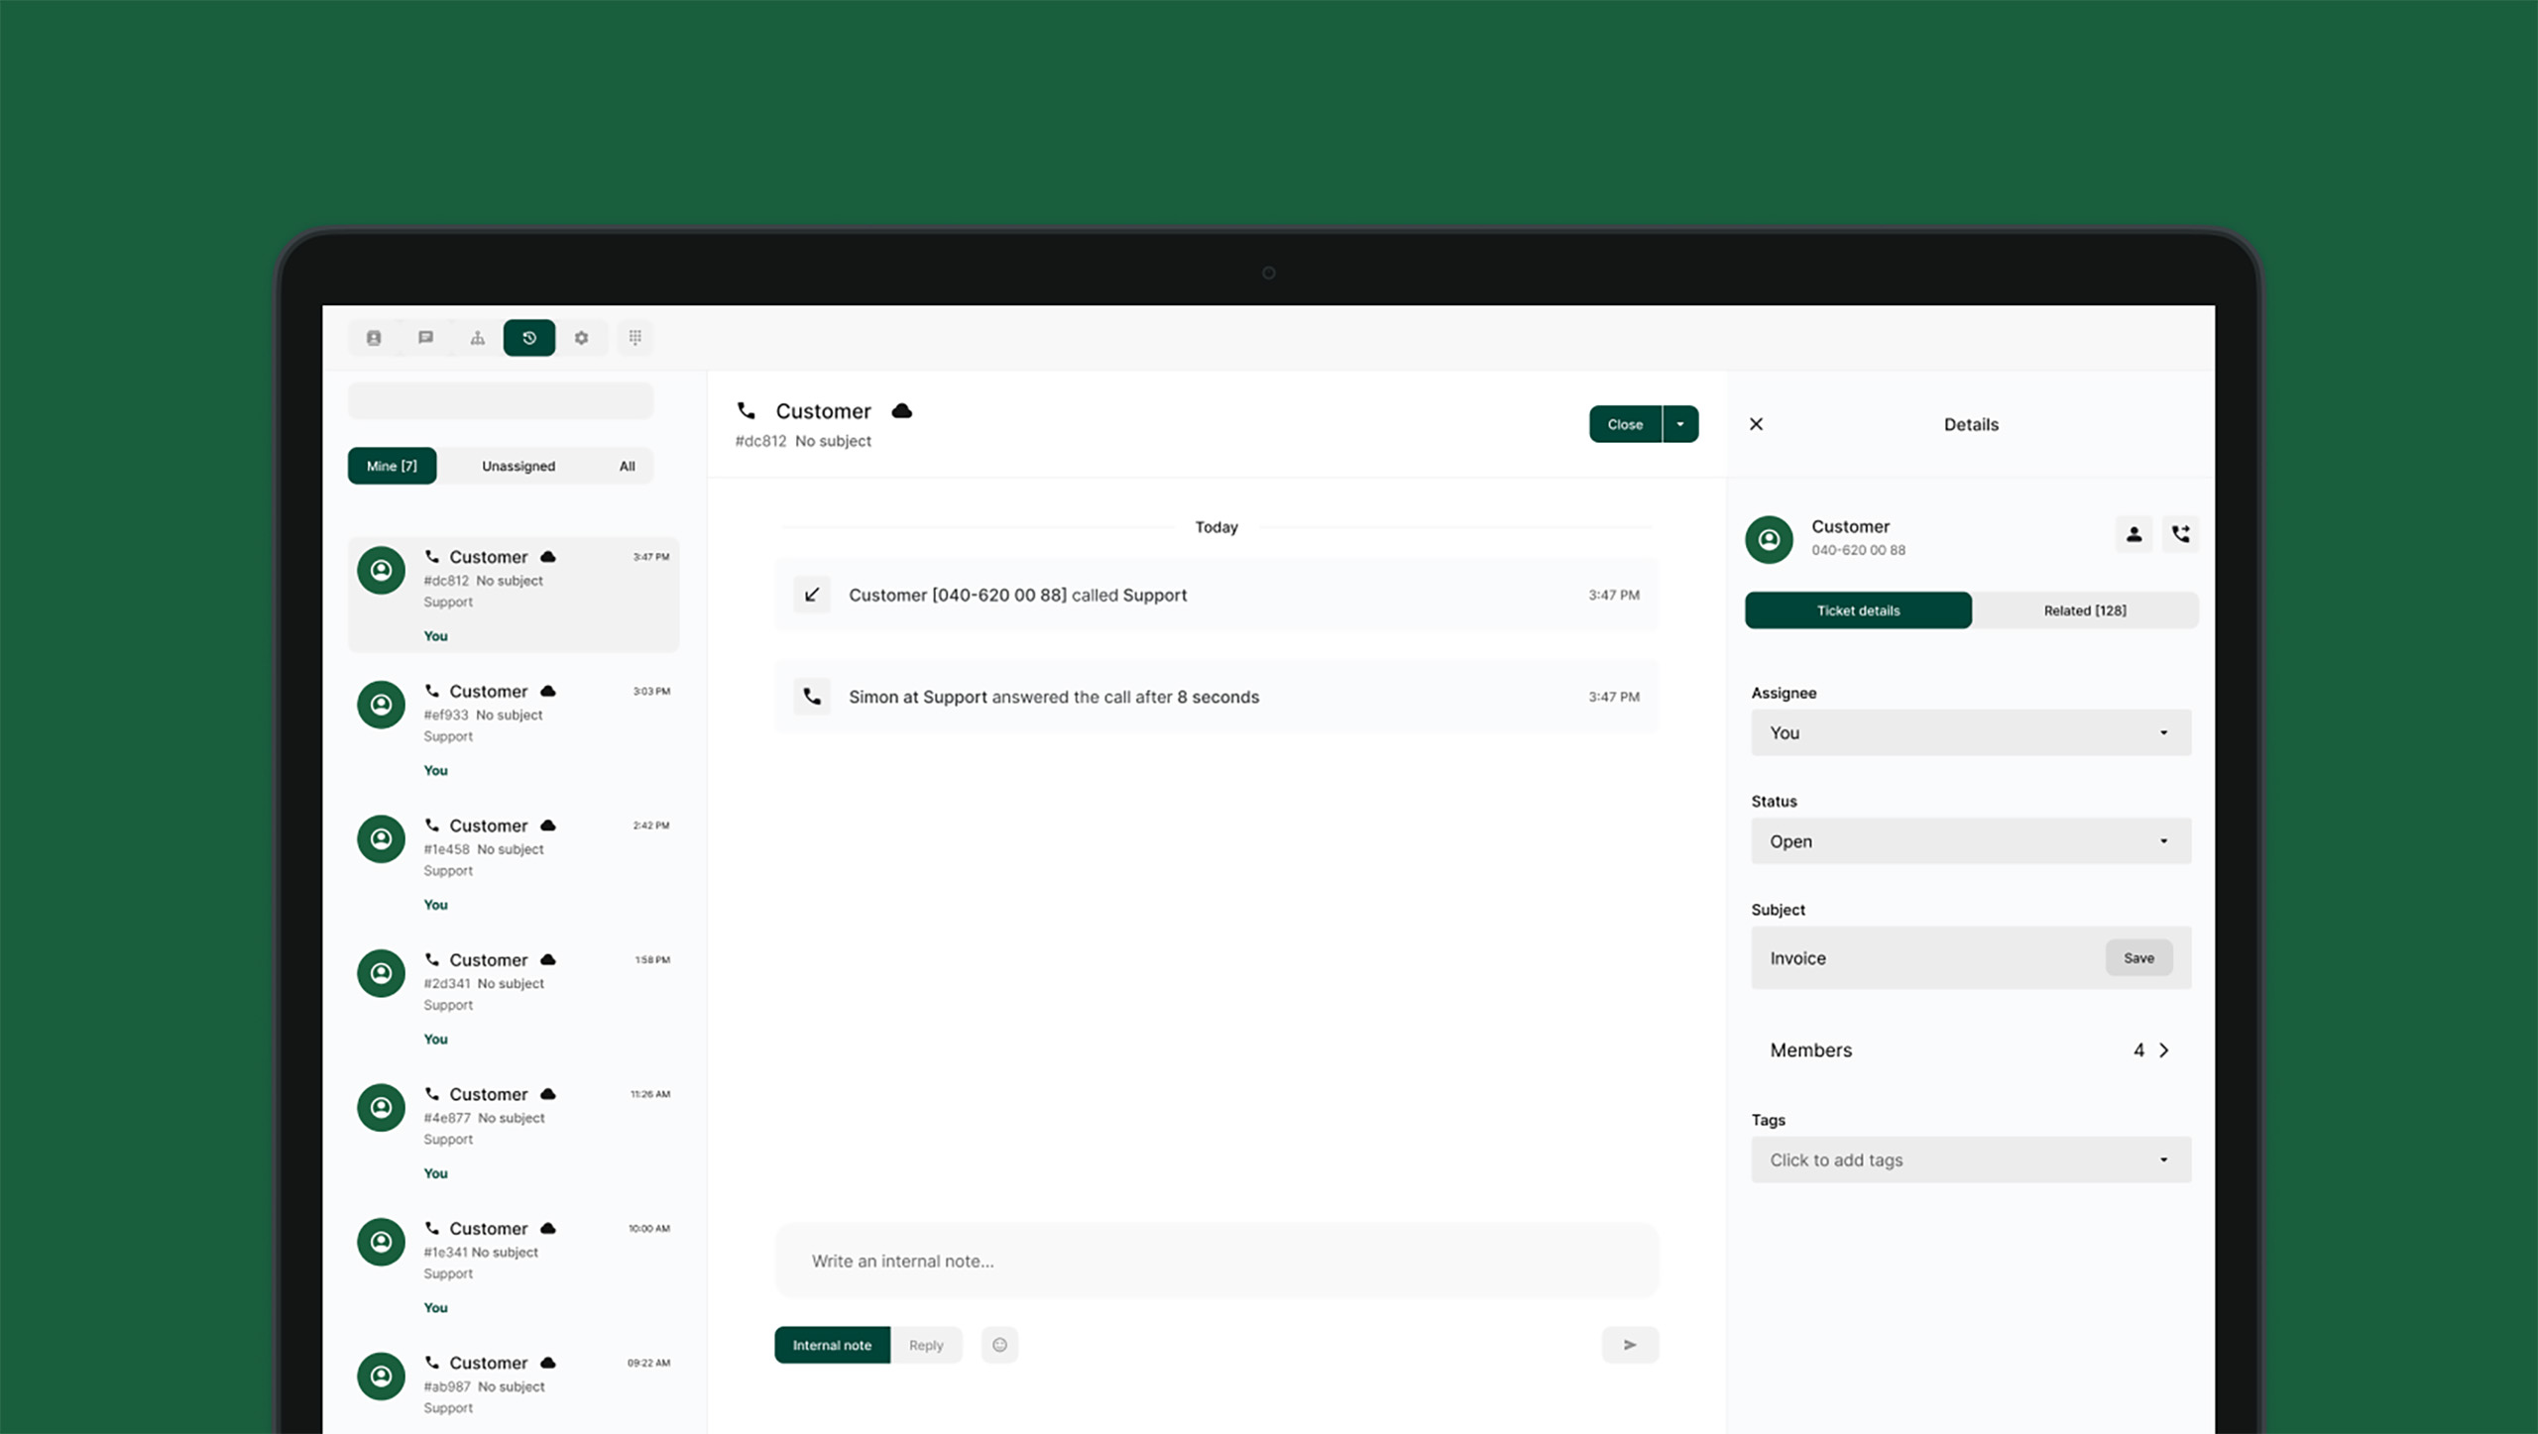Expand the Members row chevron

pyautogui.click(x=2164, y=1050)
